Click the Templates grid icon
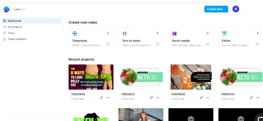 [x=75, y=33]
